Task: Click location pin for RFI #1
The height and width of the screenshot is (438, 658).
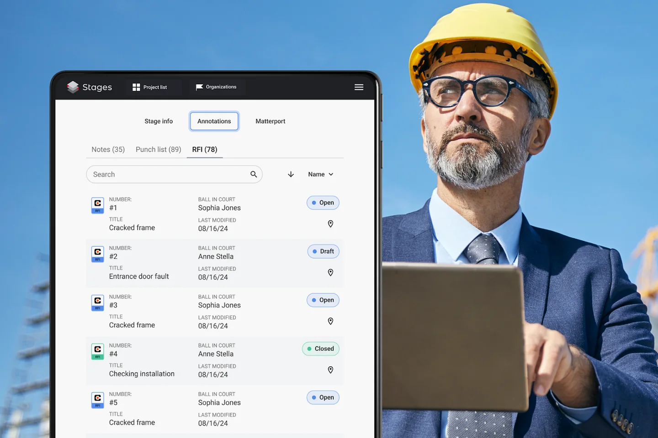Action: pos(330,224)
